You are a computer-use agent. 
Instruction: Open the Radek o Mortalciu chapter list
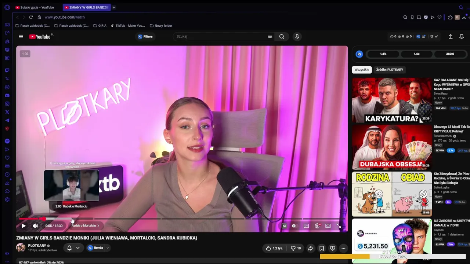[85, 226]
